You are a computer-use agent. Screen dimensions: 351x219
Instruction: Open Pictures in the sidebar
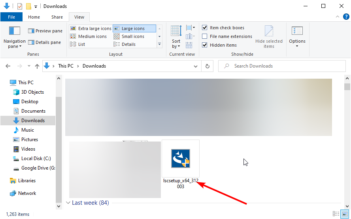26,139
